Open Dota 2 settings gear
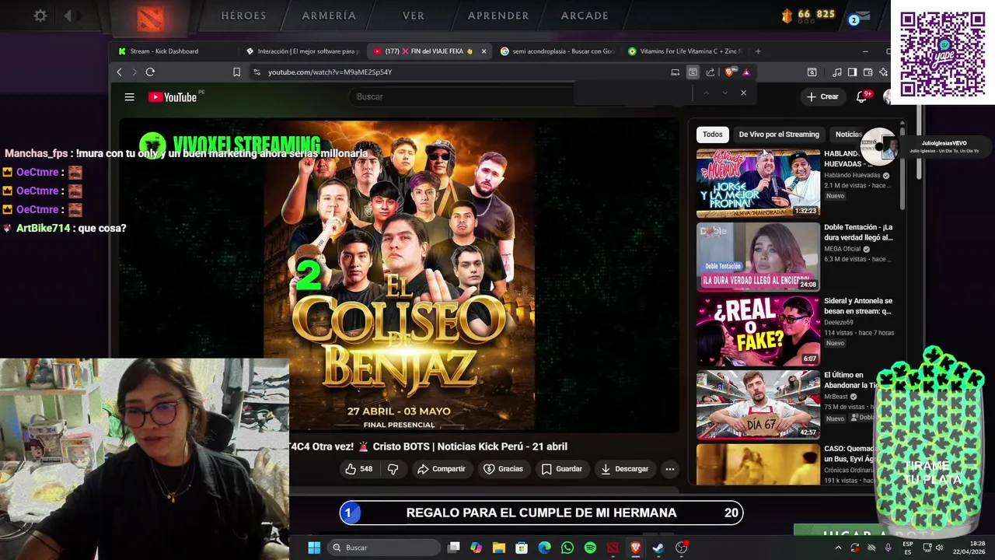This screenshot has width=995, height=560. 40,16
